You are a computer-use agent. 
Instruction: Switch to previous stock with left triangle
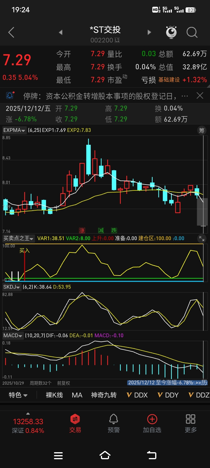[61, 32]
